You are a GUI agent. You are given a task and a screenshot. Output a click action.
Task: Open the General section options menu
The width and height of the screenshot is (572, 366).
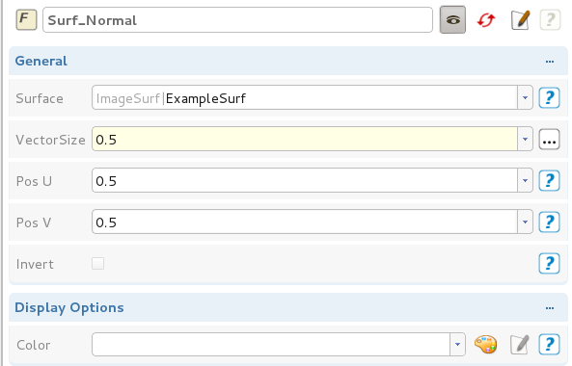coord(550,62)
